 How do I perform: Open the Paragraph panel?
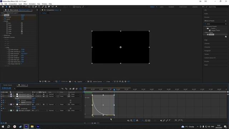click(x=208, y=51)
